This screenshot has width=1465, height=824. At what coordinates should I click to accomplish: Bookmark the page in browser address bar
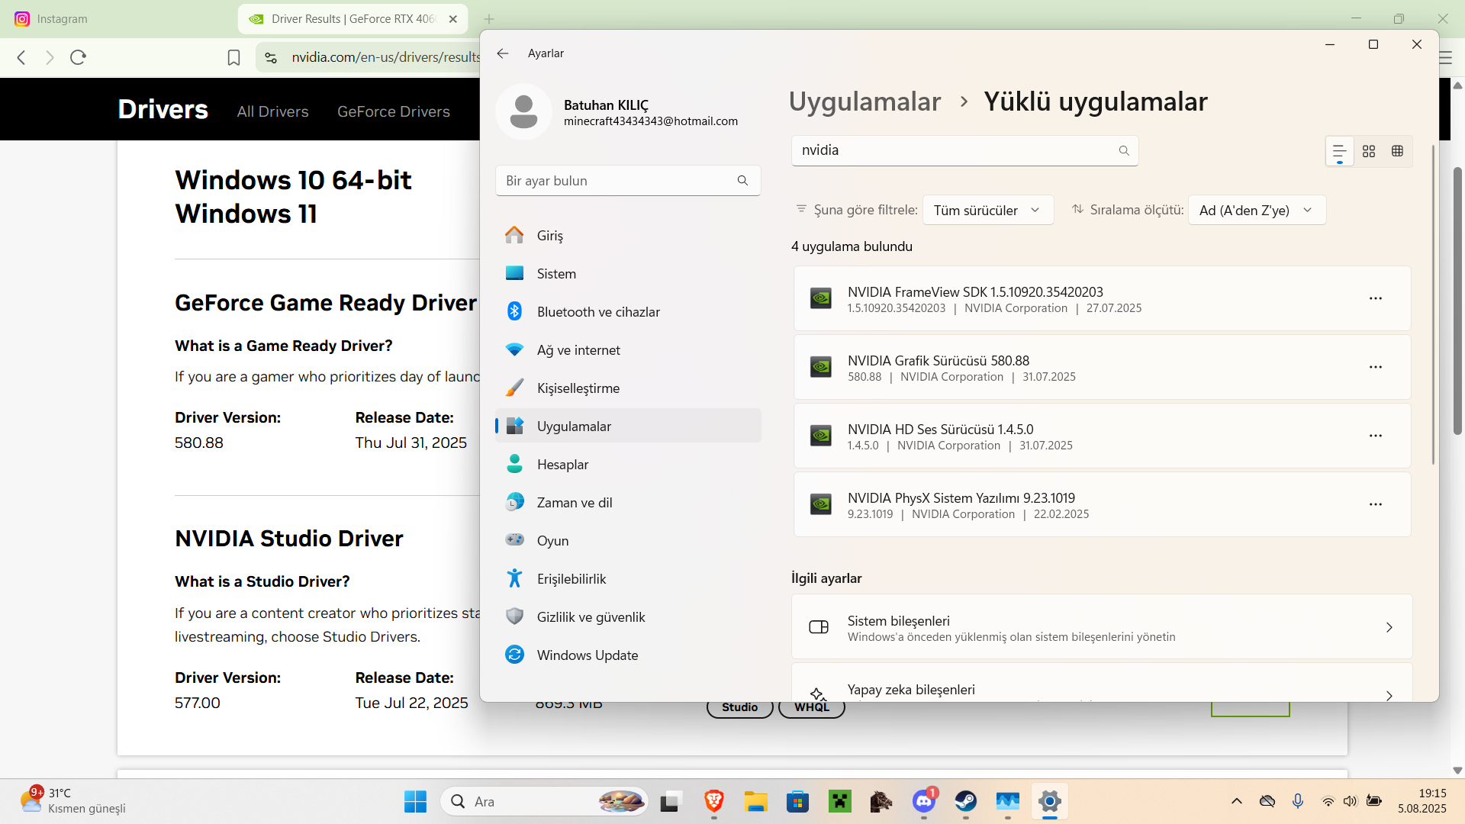click(x=233, y=57)
